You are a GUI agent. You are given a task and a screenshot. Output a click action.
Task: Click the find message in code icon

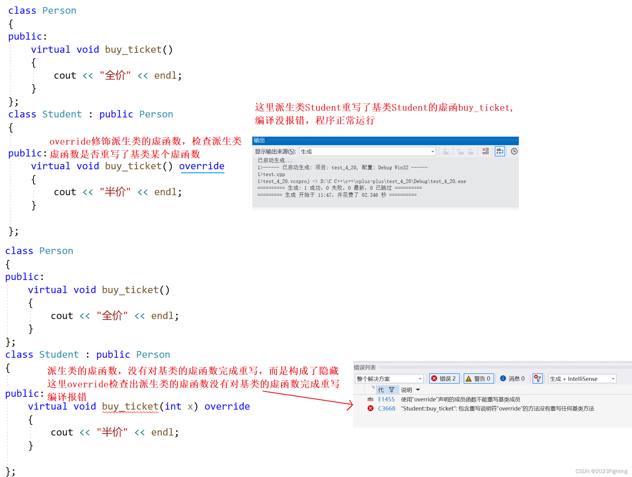pos(447,151)
